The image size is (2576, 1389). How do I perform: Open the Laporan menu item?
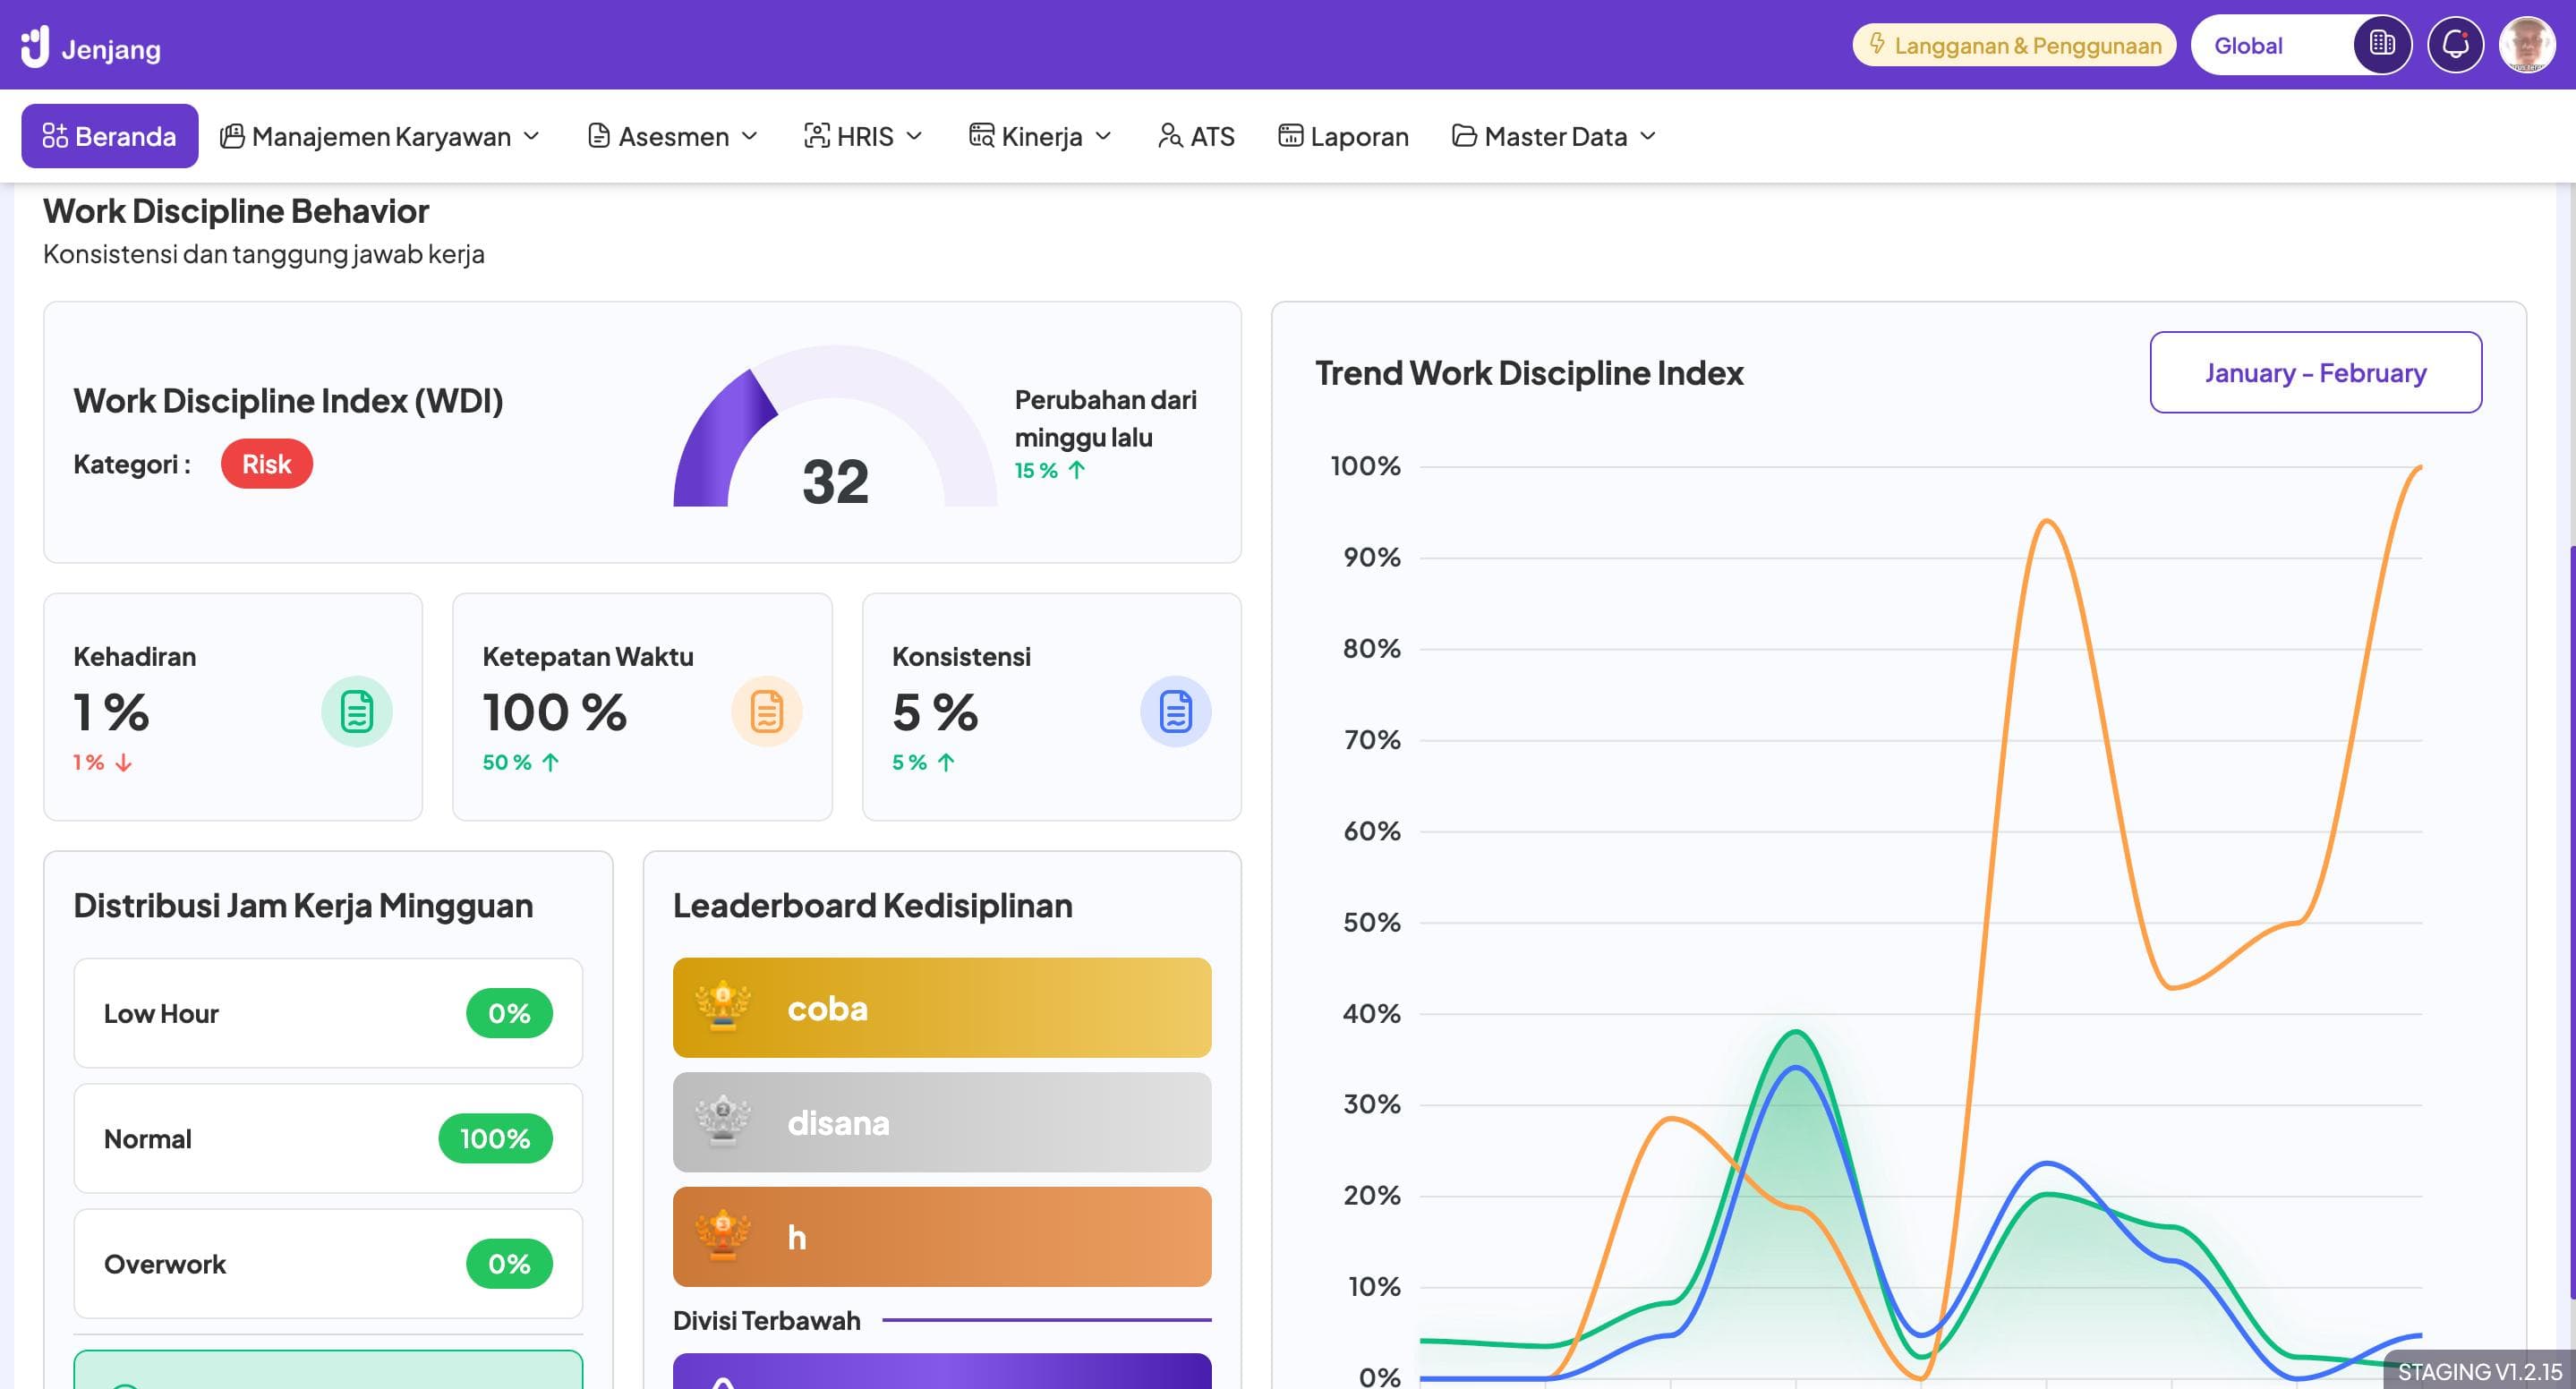[1343, 136]
